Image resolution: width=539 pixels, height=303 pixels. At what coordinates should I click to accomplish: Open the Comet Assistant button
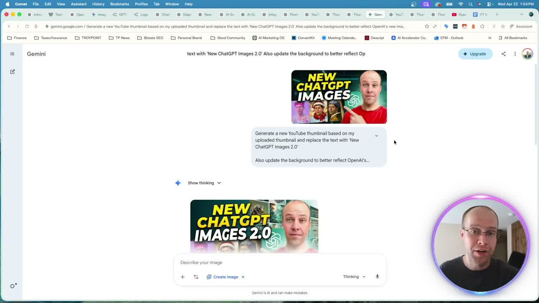pyautogui.click(x=521, y=26)
